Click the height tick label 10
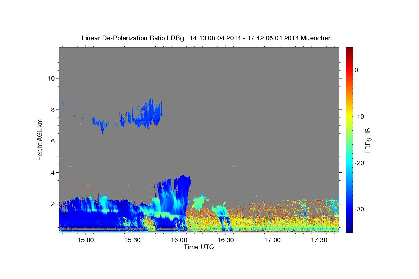 coord(51,78)
